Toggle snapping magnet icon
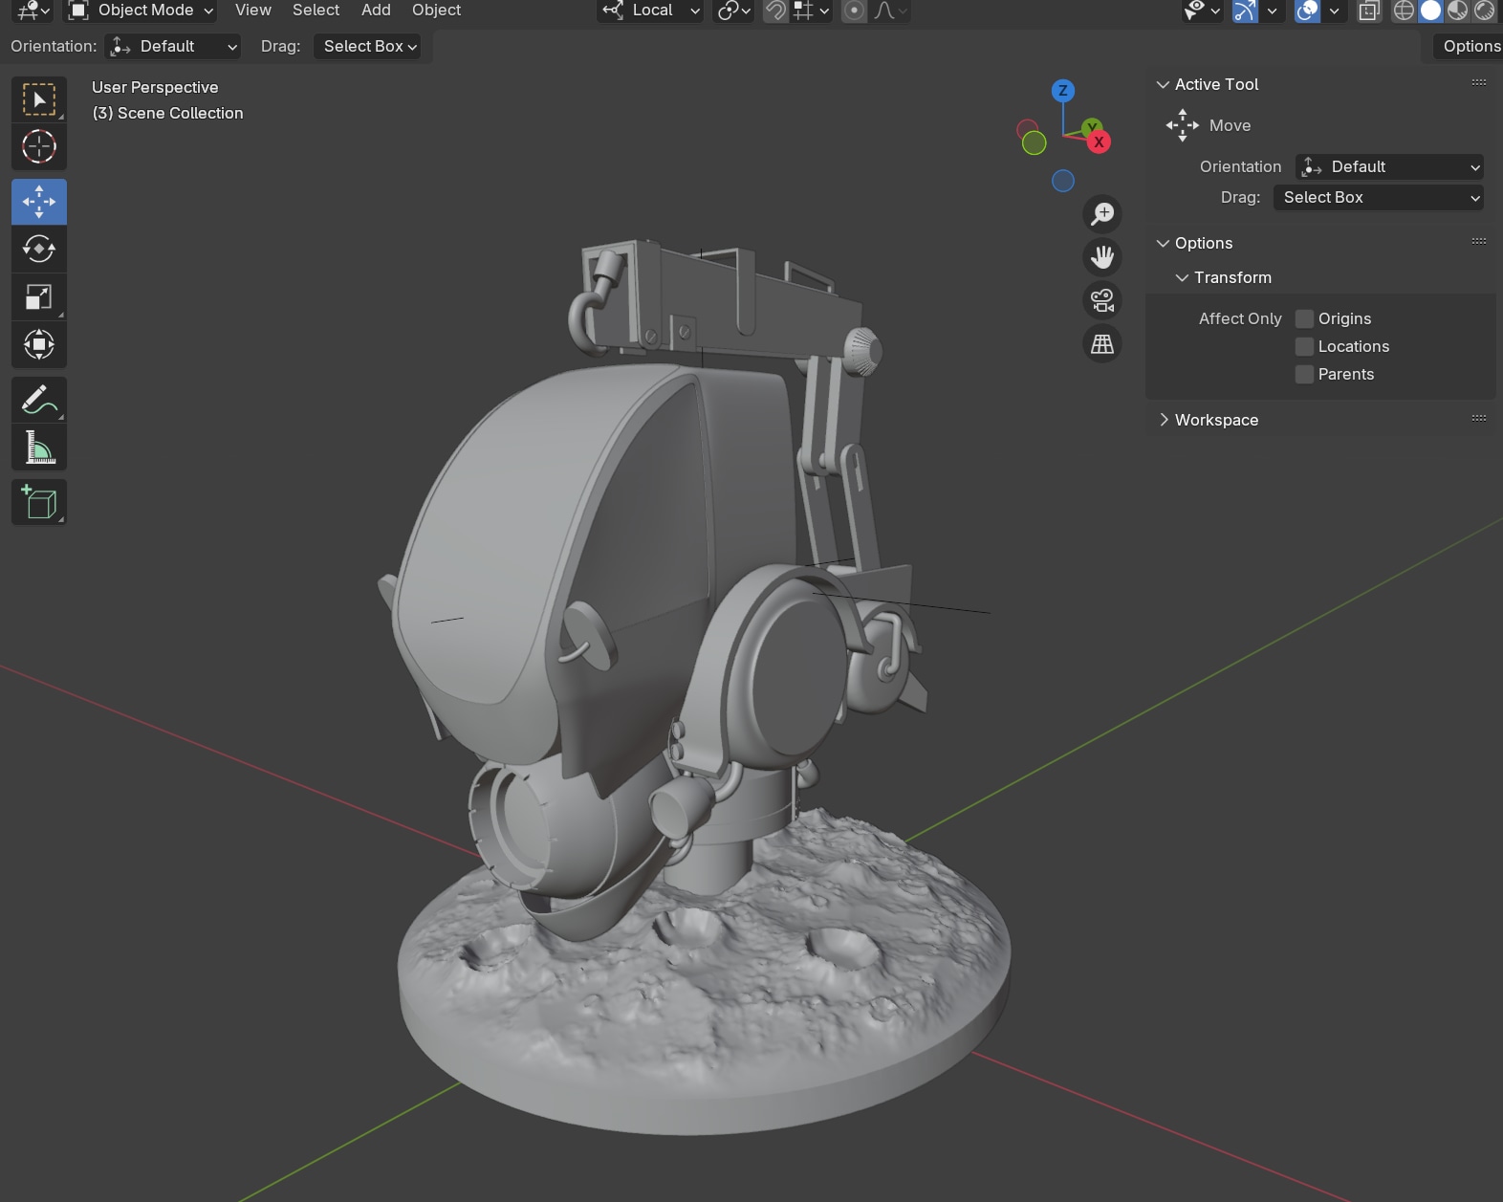 coord(775,11)
